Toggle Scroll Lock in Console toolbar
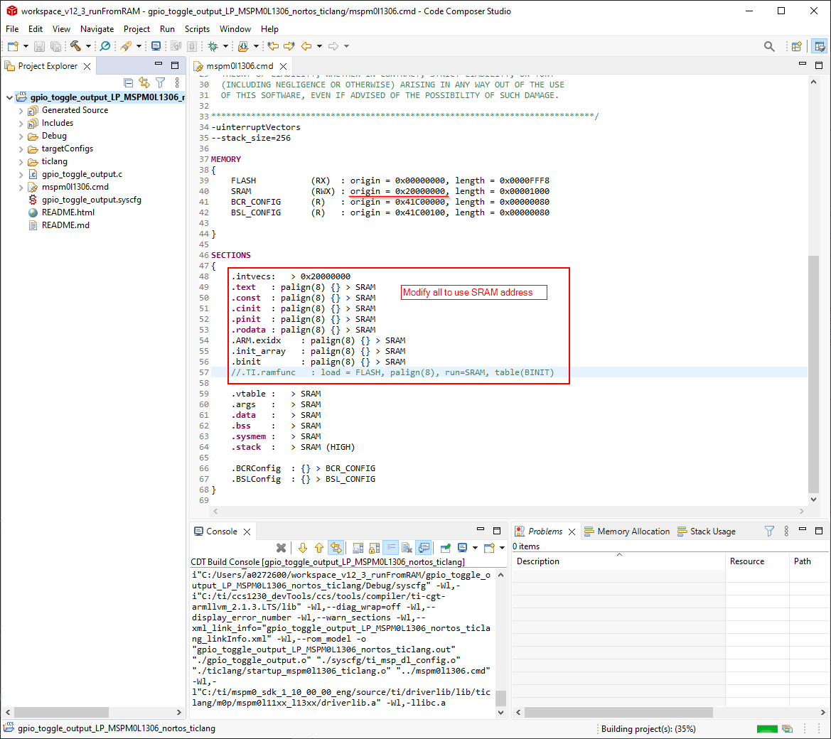Viewport: 831px width, 739px height. pos(374,548)
